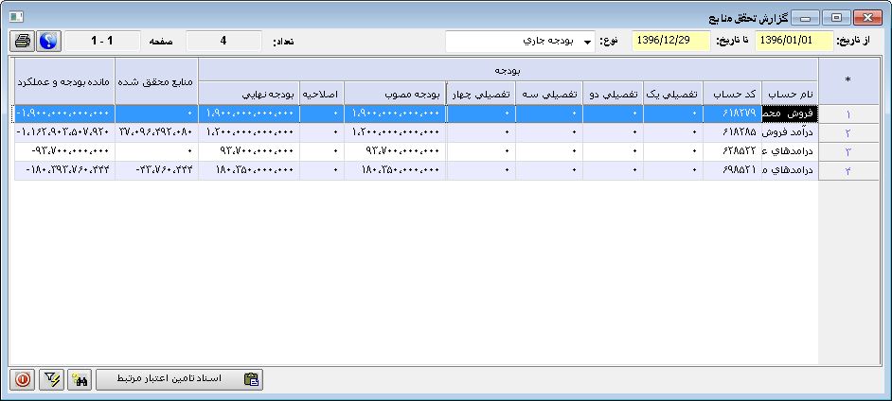This screenshot has width=892, height=401.
Task: Click the red power exit icon
Action: click(x=23, y=380)
